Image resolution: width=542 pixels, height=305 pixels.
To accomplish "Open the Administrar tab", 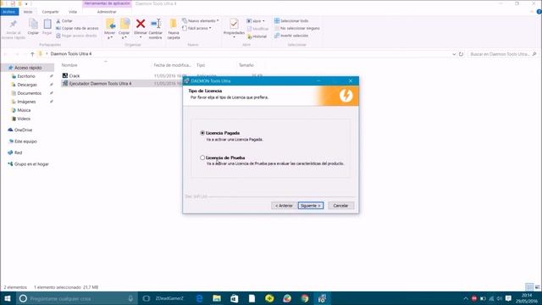I will coord(107,12).
